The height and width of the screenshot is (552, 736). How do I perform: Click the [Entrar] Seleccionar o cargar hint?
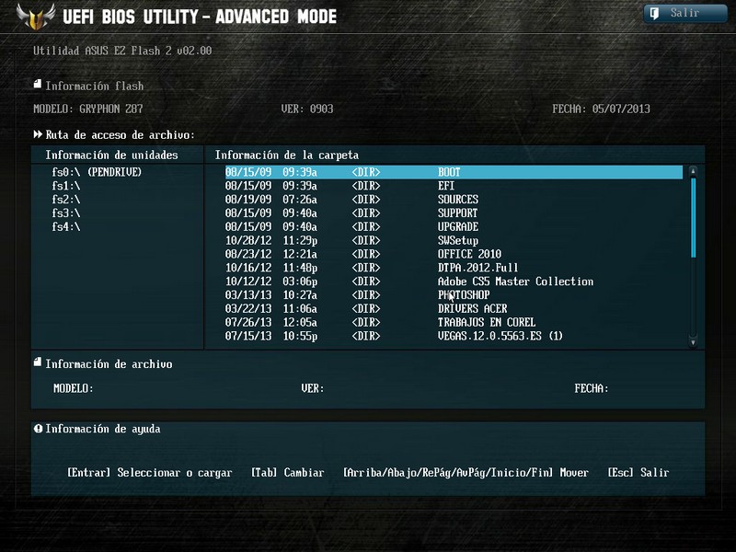click(x=150, y=472)
